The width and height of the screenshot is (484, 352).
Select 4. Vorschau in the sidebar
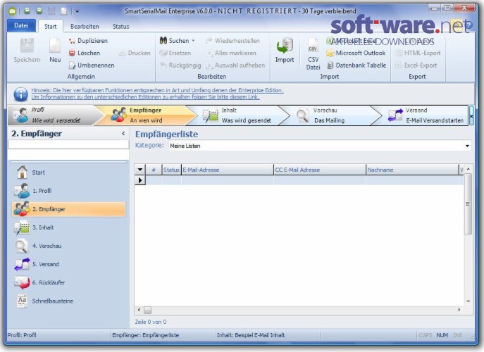tap(68, 246)
